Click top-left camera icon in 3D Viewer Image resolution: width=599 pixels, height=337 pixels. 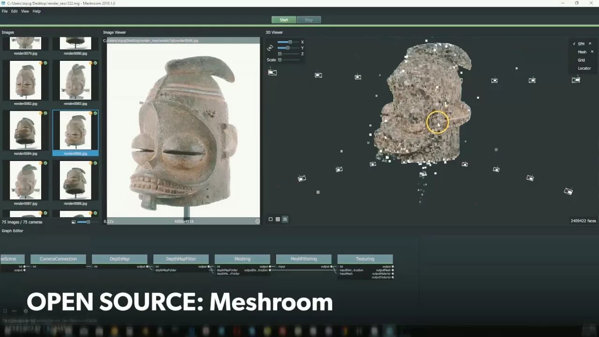272,72
